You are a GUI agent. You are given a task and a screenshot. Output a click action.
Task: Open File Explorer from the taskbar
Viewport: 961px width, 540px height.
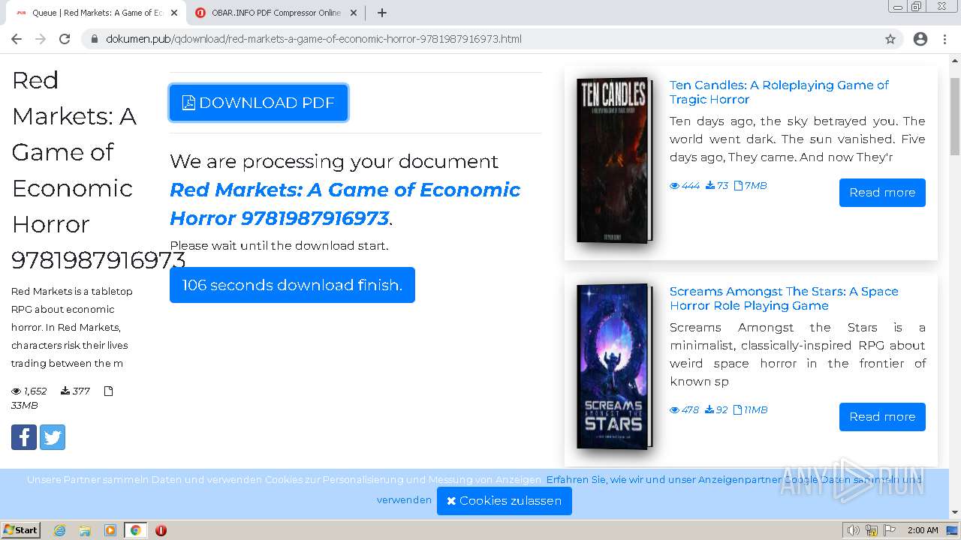[85, 530]
